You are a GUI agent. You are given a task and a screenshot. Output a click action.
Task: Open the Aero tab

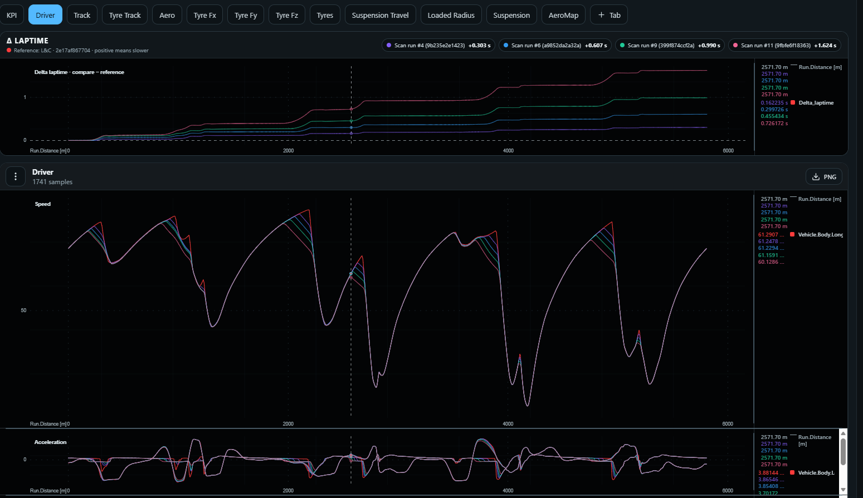pyautogui.click(x=167, y=15)
